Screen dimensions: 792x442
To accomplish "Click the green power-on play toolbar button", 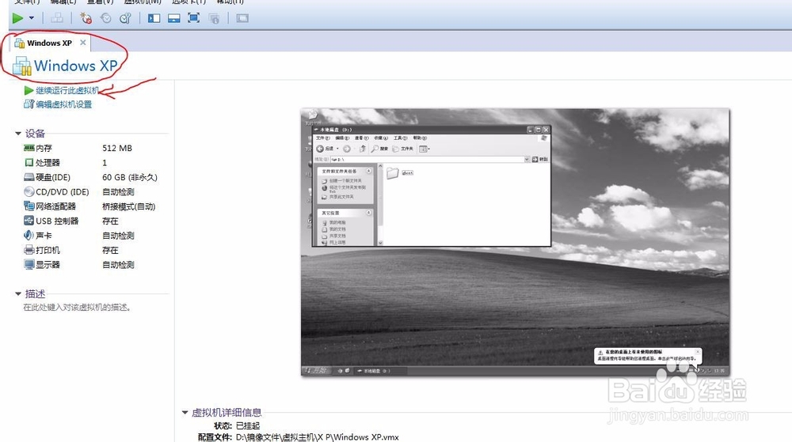I will point(17,18).
